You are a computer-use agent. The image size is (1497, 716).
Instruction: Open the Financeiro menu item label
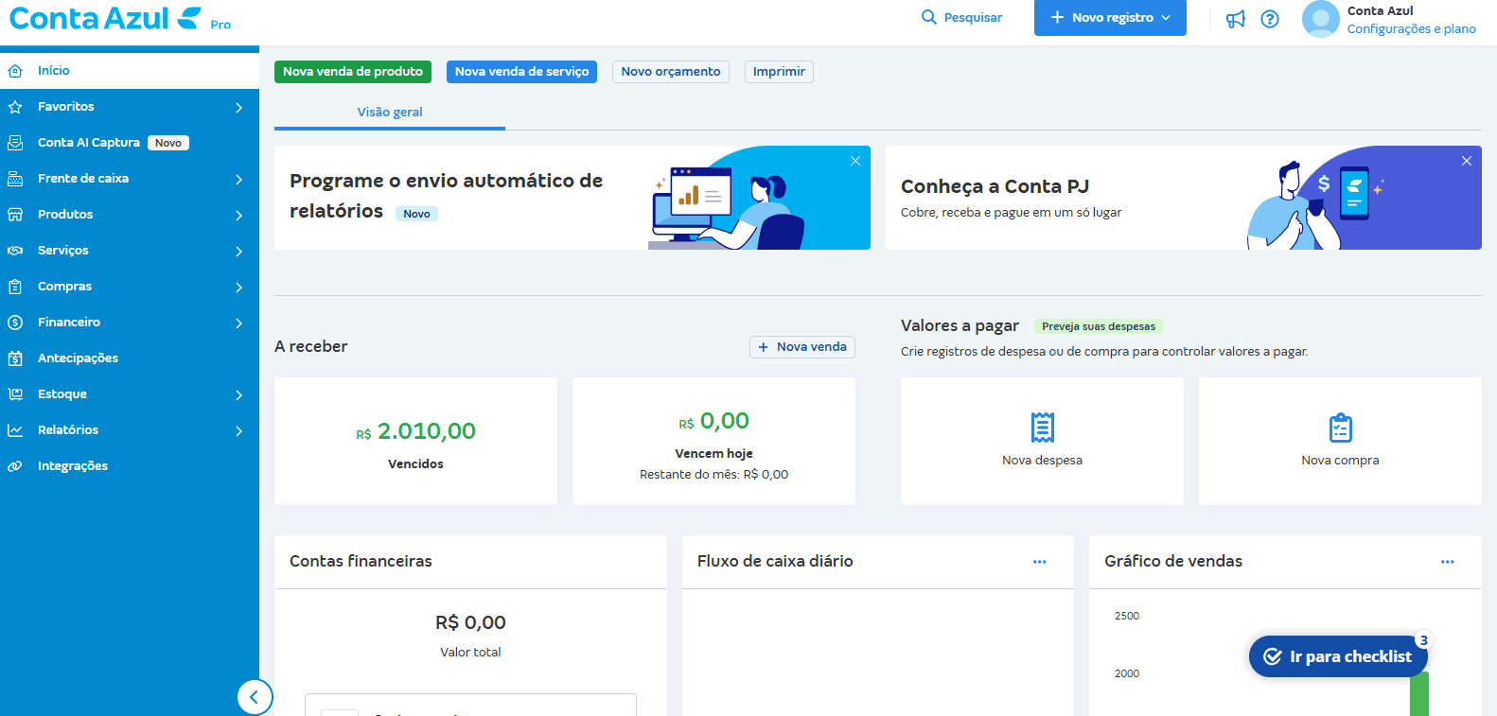(69, 323)
